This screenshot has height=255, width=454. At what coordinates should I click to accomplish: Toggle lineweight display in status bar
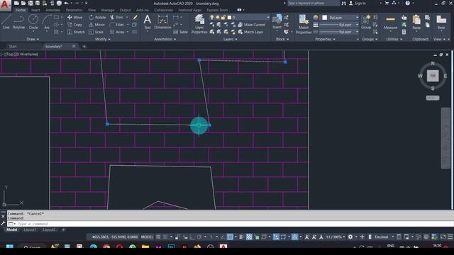pyautogui.click(x=241, y=237)
